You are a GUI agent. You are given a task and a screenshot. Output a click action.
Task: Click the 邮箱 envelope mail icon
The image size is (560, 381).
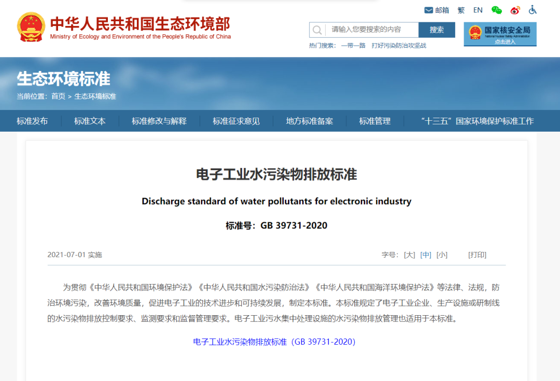[429, 10]
